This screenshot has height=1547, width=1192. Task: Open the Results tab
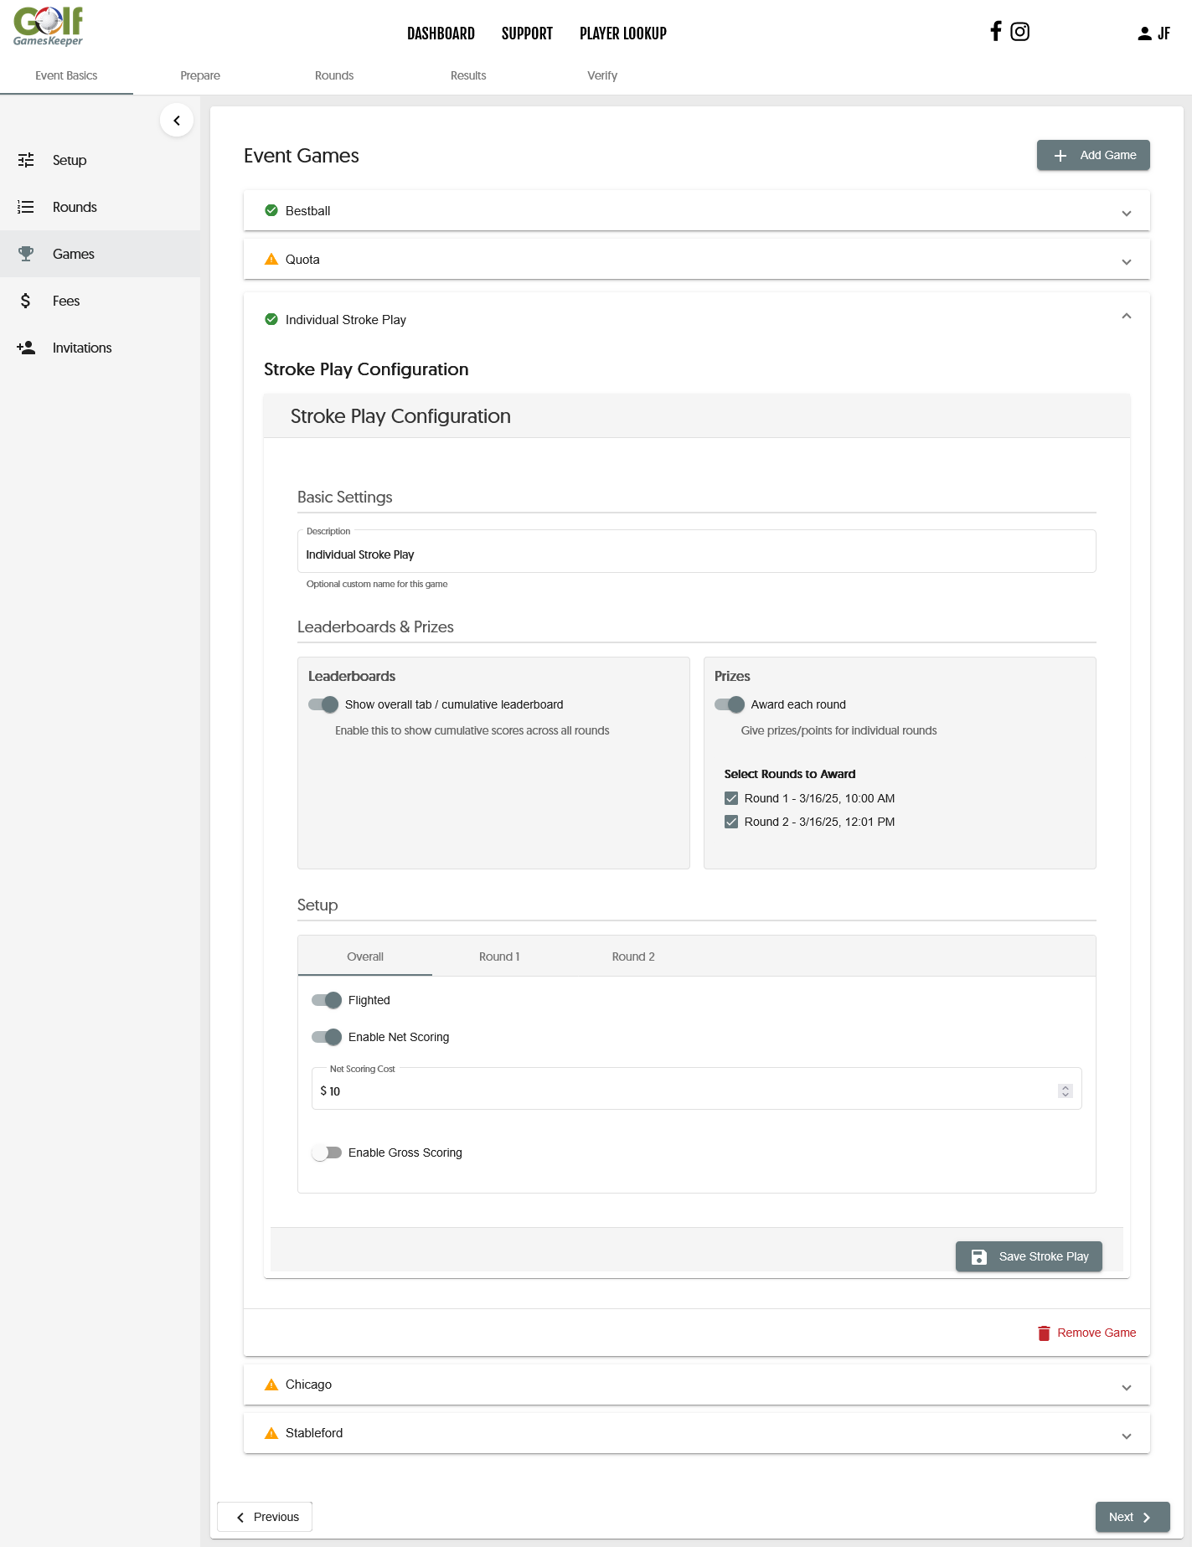(x=468, y=75)
